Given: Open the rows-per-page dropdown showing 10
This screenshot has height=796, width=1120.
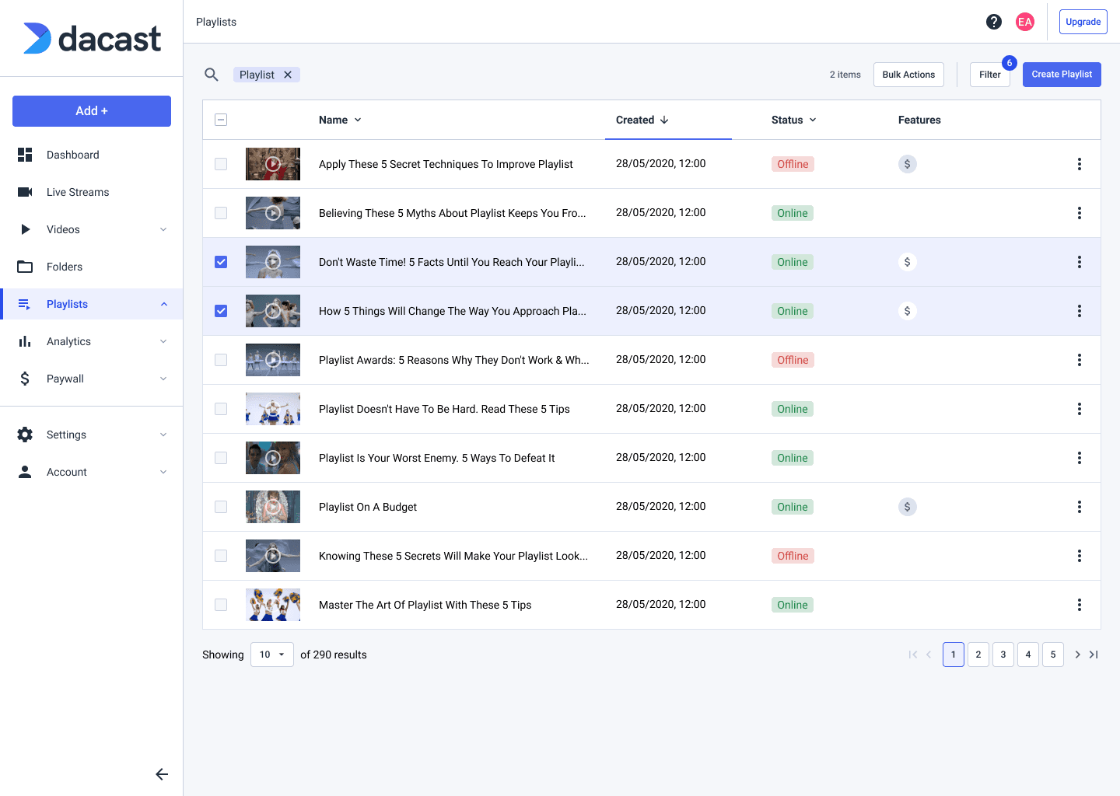Looking at the screenshot, I should pos(271,655).
